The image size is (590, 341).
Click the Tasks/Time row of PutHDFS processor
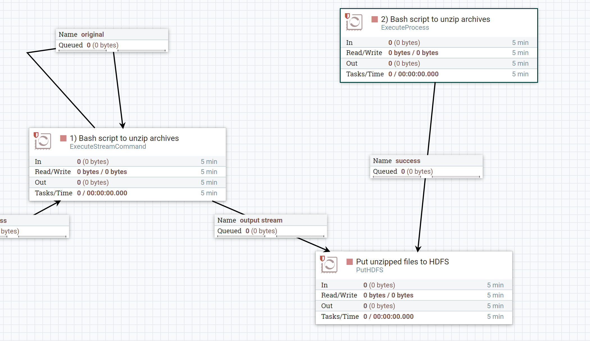(413, 317)
